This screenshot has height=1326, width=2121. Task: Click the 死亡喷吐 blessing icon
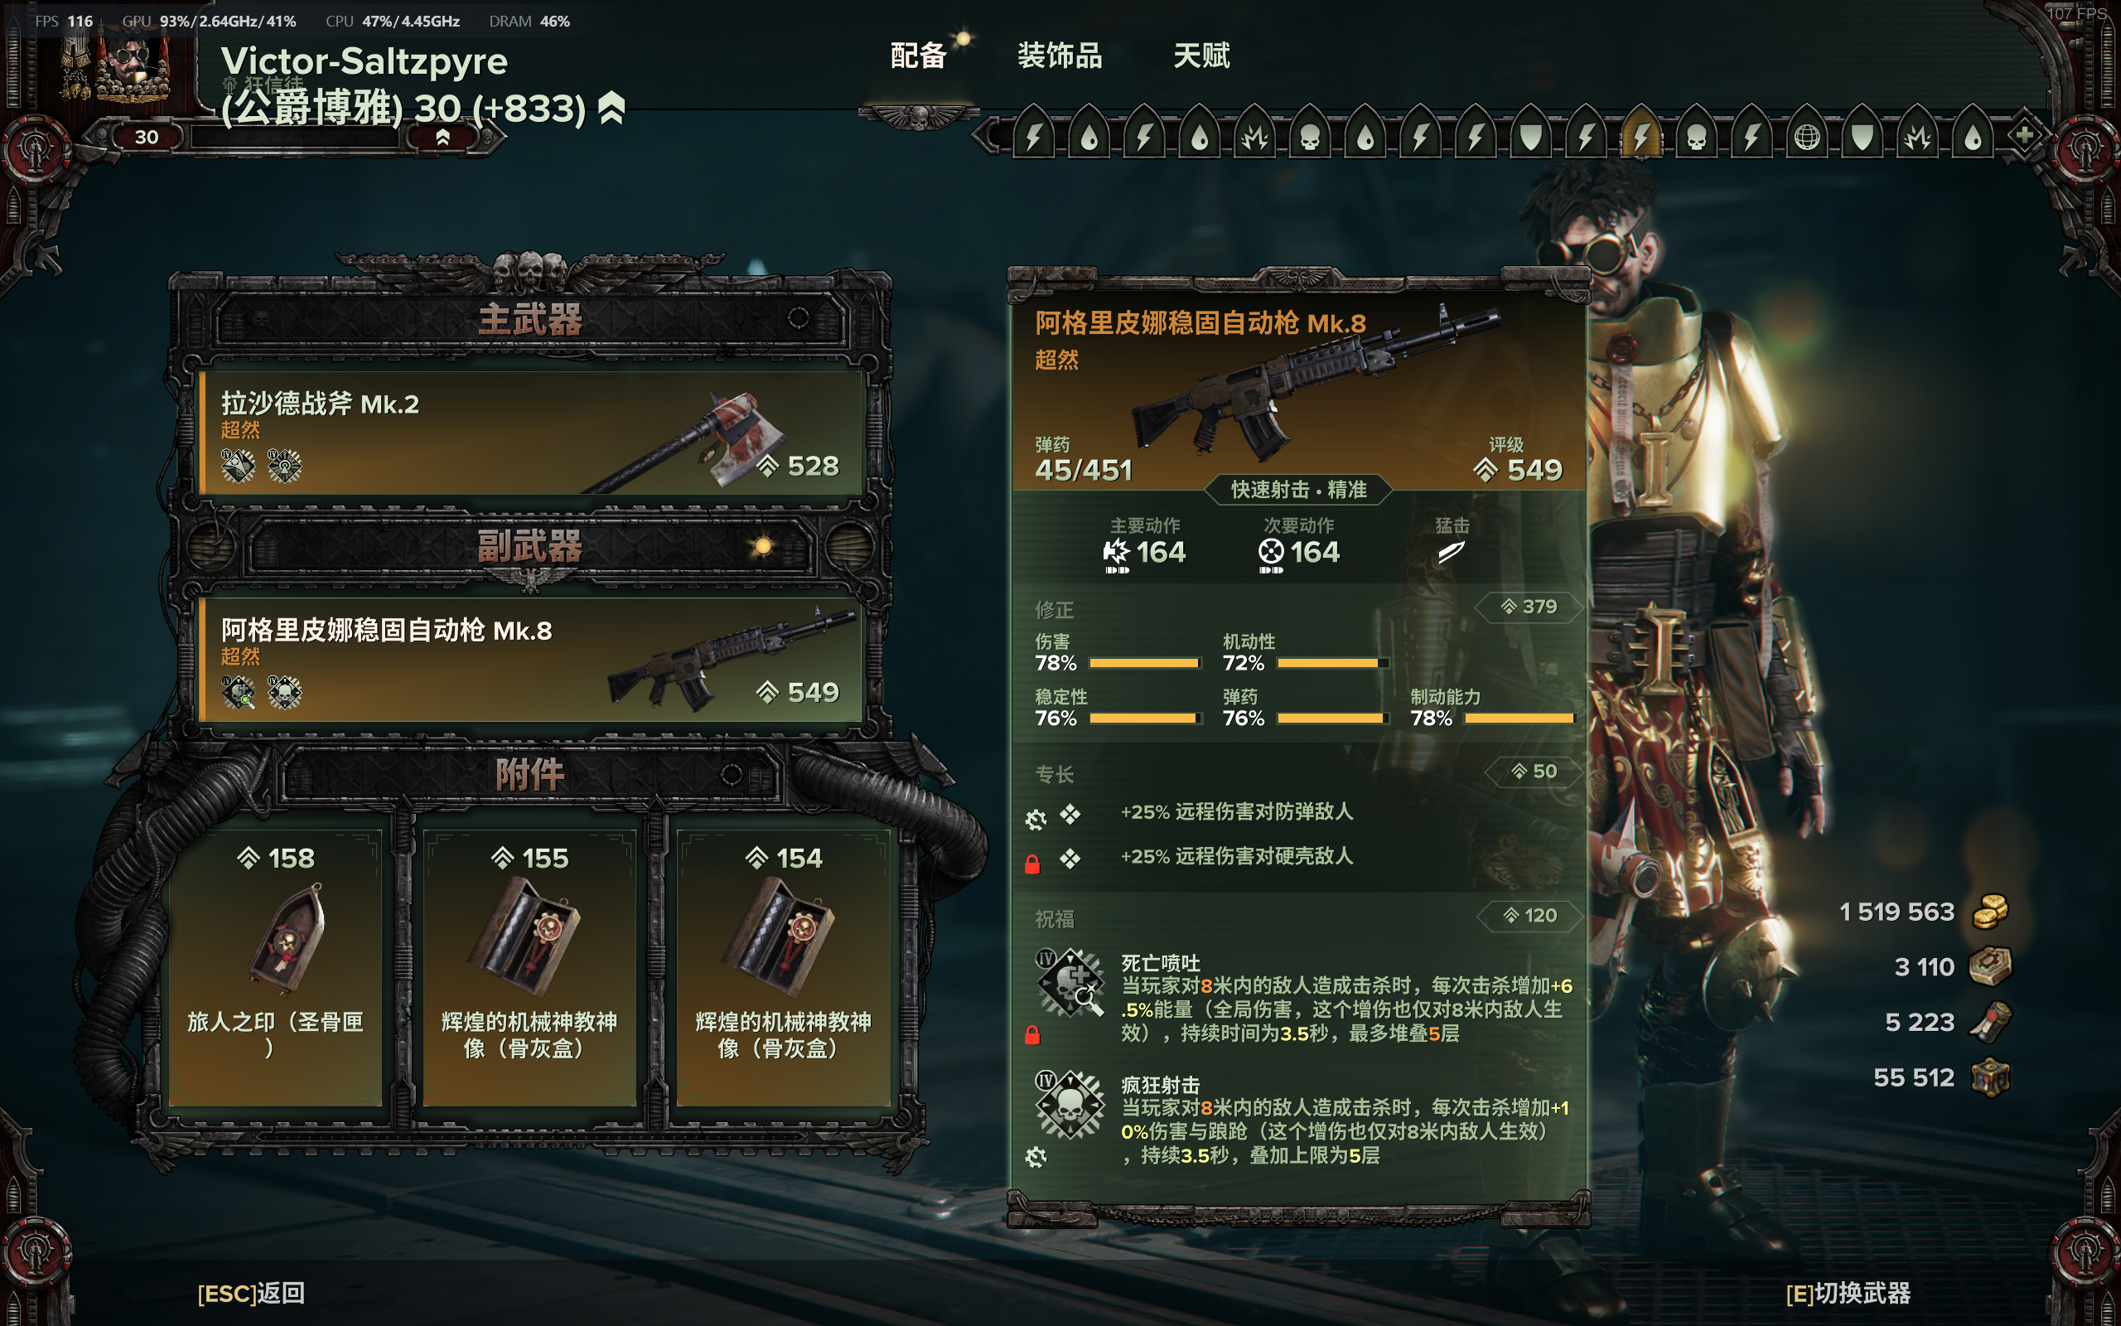tap(1070, 982)
